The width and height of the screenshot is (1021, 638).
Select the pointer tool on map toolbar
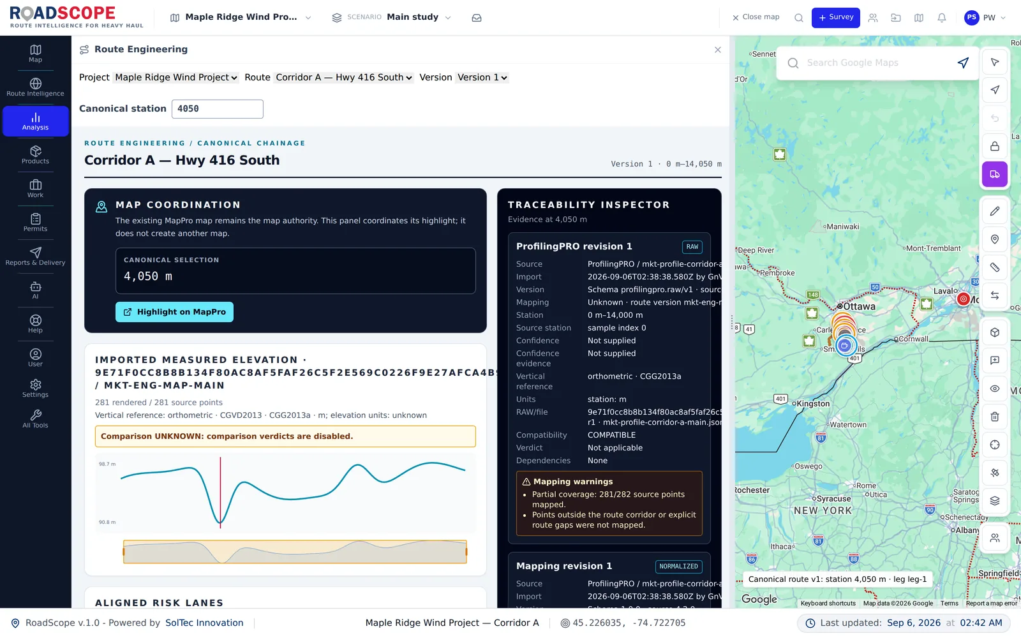point(995,62)
